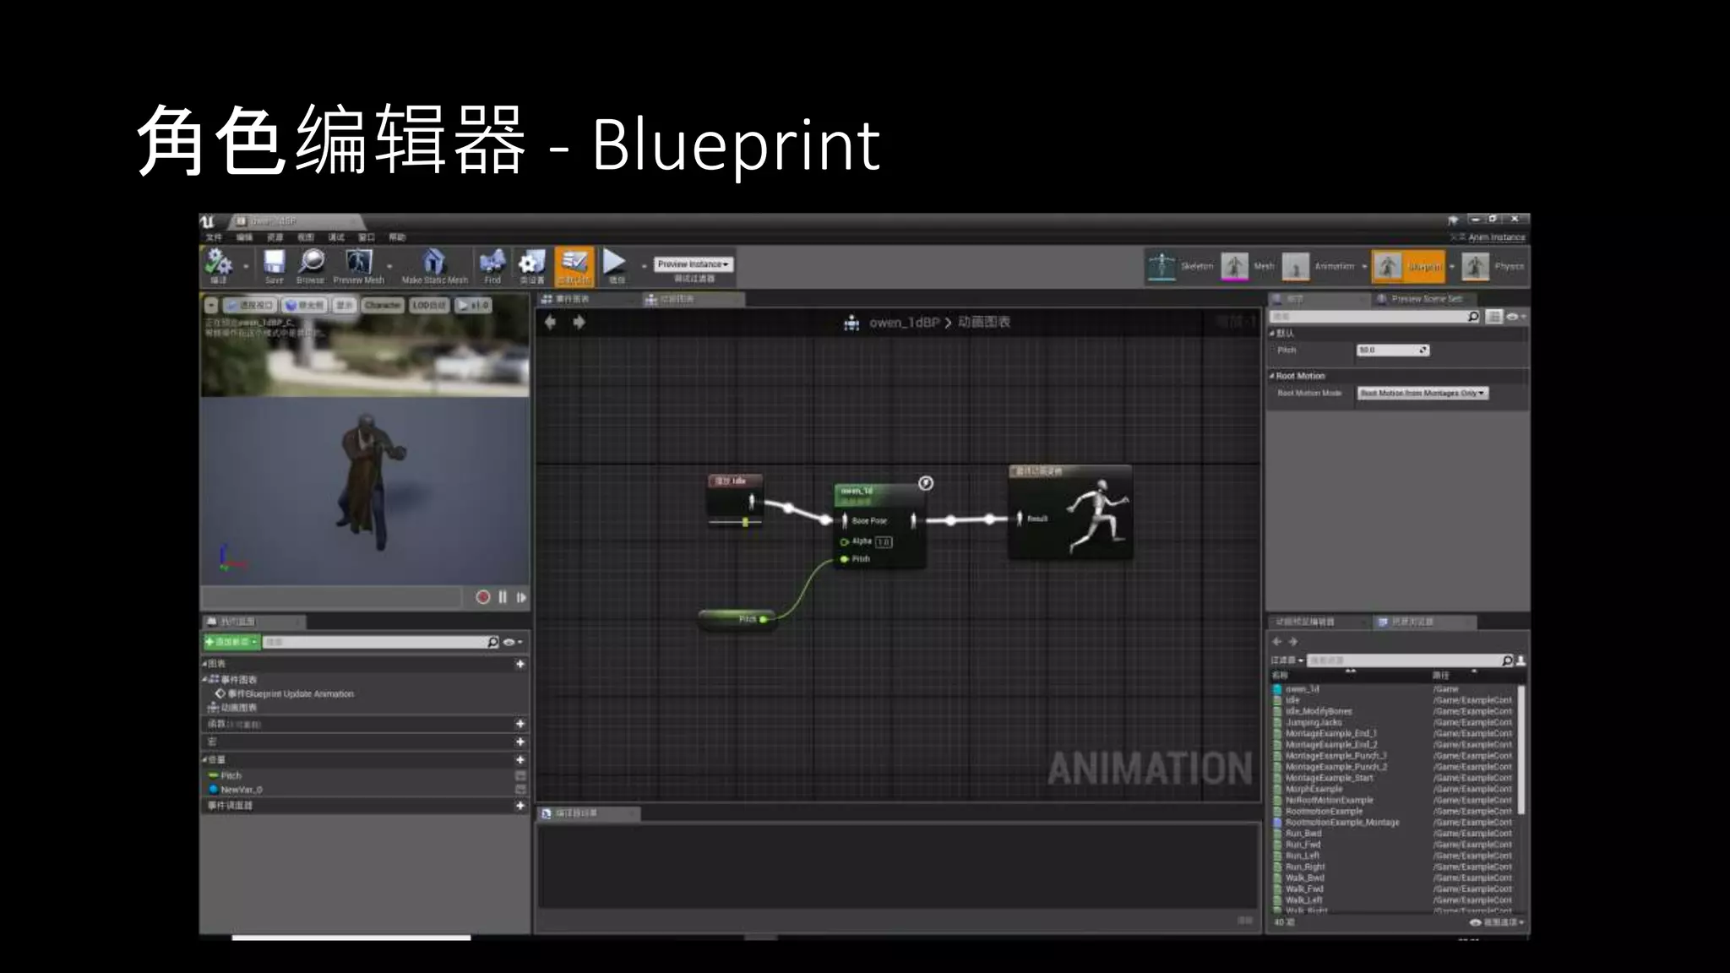The width and height of the screenshot is (1730, 973).
Task: Click the Play idle animation node
Action: (735, 501)
